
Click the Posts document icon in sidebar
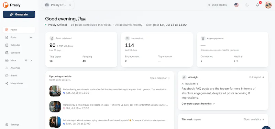click(7, 37)
